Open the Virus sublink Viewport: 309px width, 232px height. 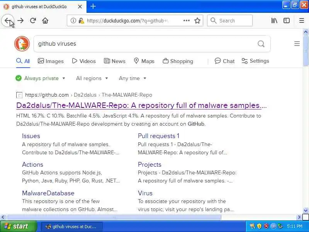(145, 193)
